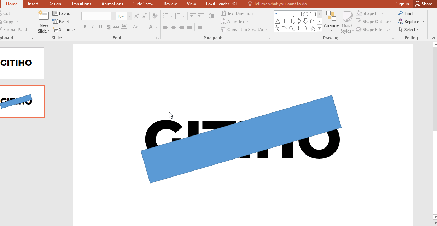Click the Reset button in Slides group
Image resolution: width=437 pixels, height=226 pixels.
61,21
